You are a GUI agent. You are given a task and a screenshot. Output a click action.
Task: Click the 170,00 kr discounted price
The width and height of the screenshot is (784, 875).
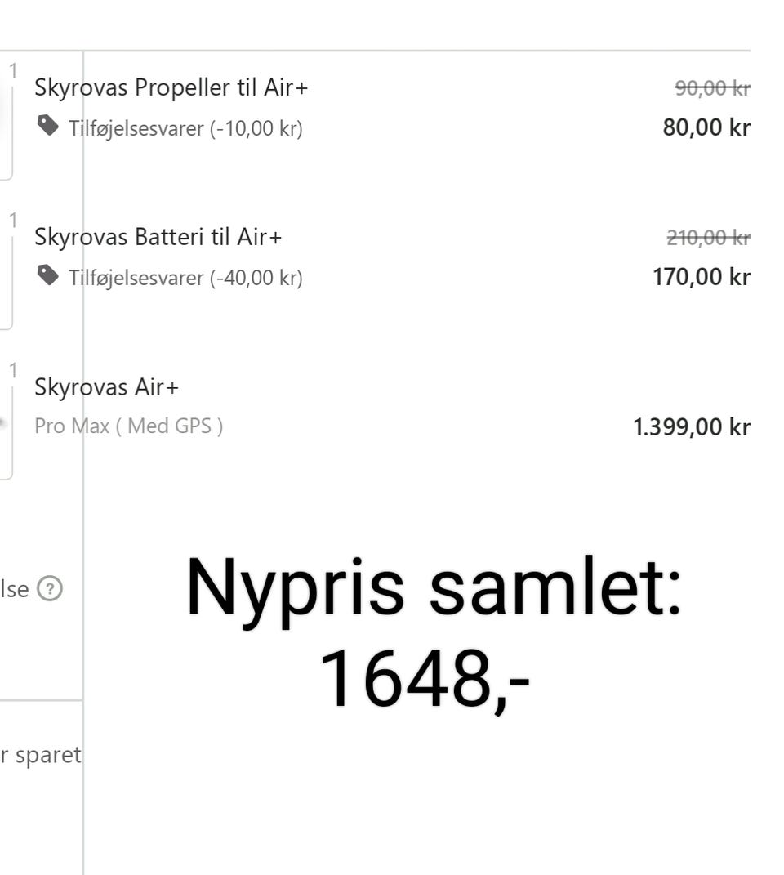click(702, 277)
